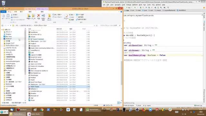The width and height of the screenshot is (206, 116).
Task: Select the Skype shortcut row
Action: point(59,100)
